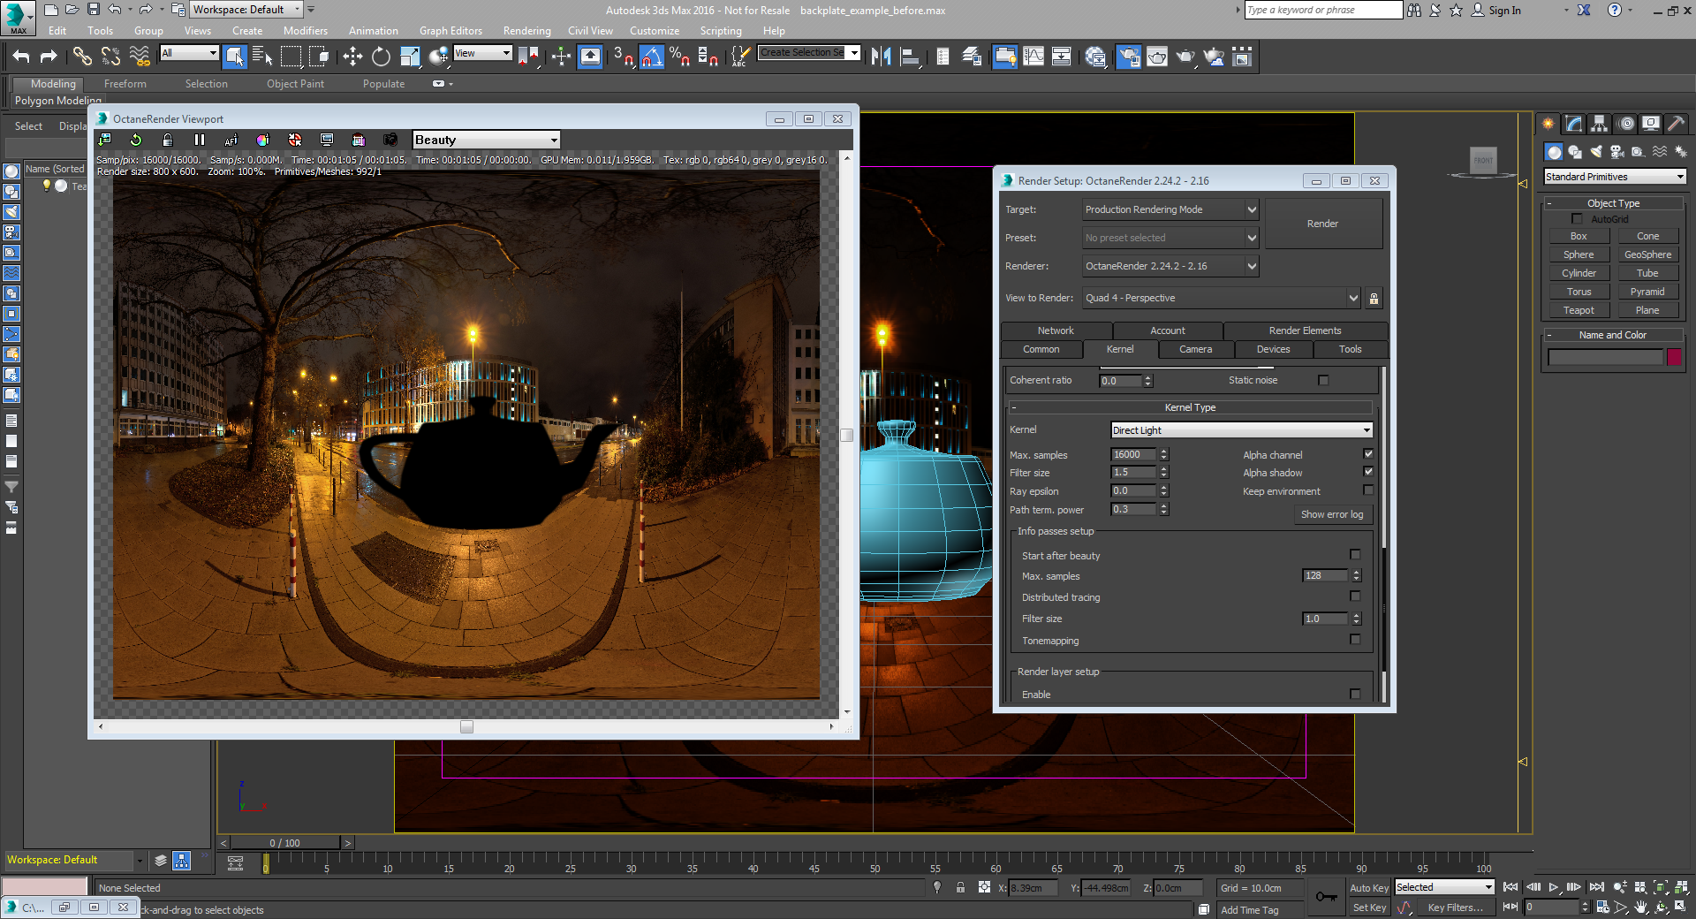Open the Standard Primitives category dropdown
Image resolution: width=1696 pixels, height=919 pixels.
click(1614, 177)
